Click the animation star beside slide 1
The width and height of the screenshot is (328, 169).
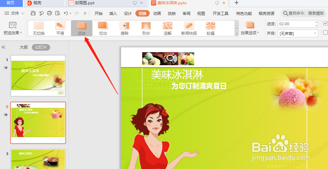point(6,67)
